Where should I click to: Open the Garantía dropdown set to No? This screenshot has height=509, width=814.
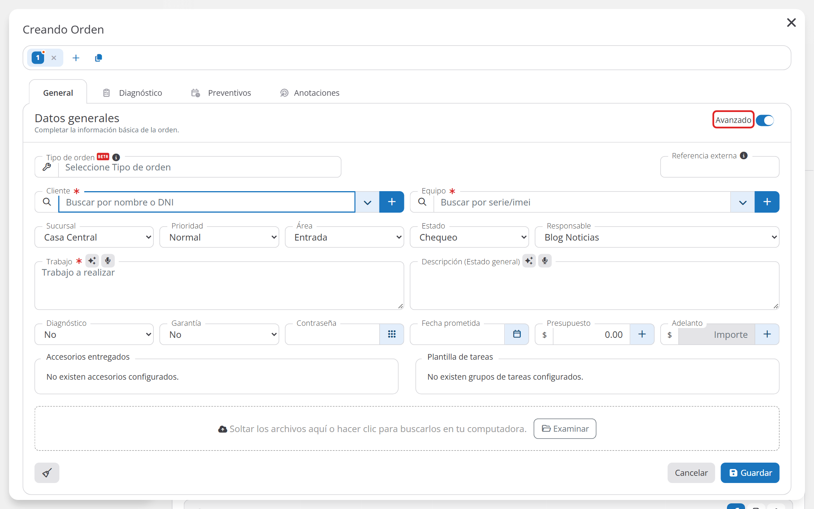point(219,334)
